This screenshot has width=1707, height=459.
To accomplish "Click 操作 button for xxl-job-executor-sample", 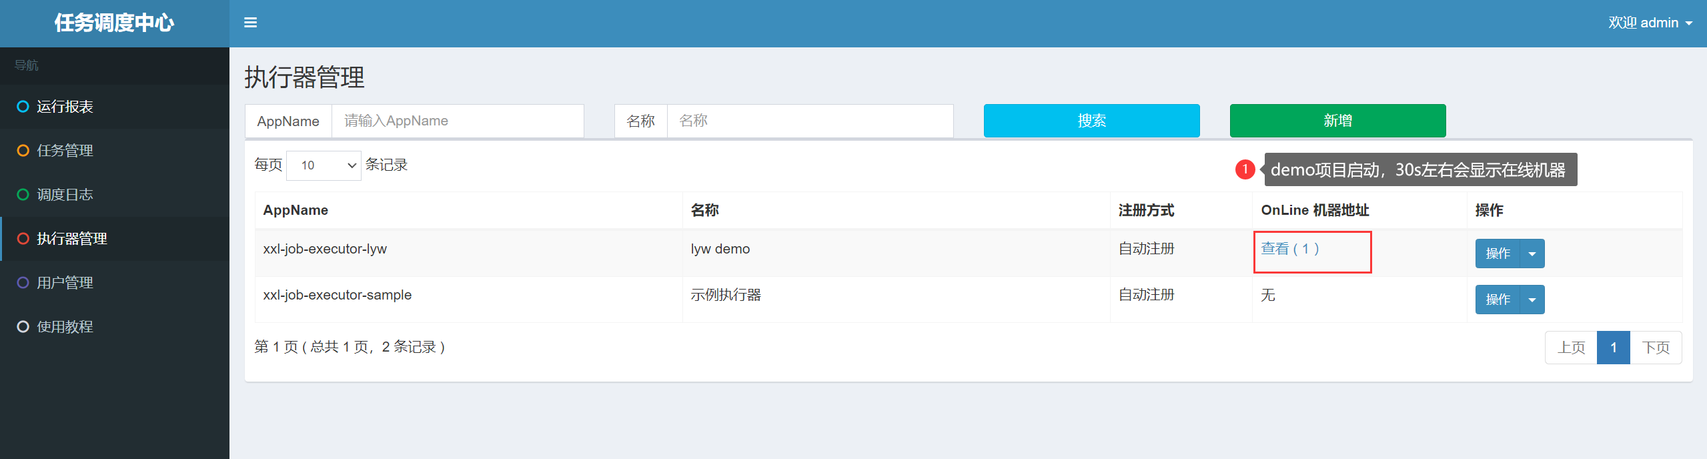I will point(1498,300).
